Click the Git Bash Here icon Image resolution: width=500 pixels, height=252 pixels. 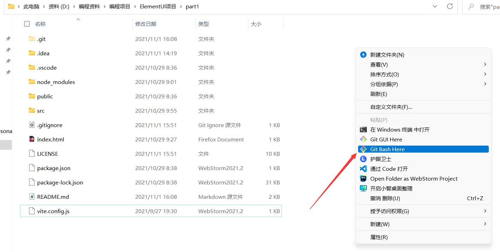[363, 149]
